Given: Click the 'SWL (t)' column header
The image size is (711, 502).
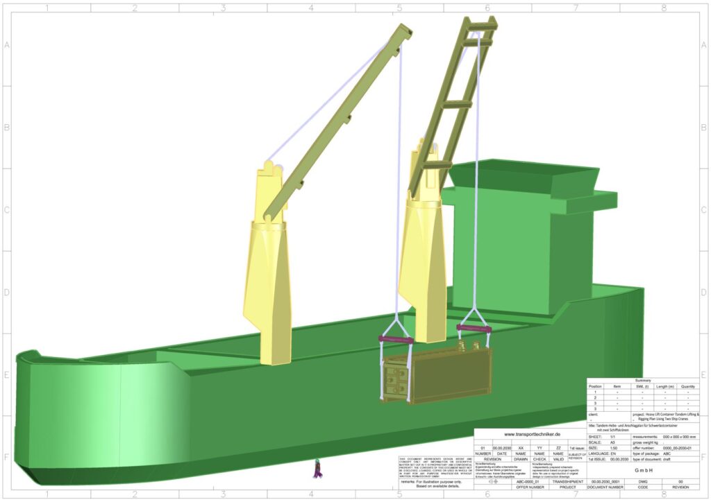Looking at the screenshot, I should [x=642, y=387].
